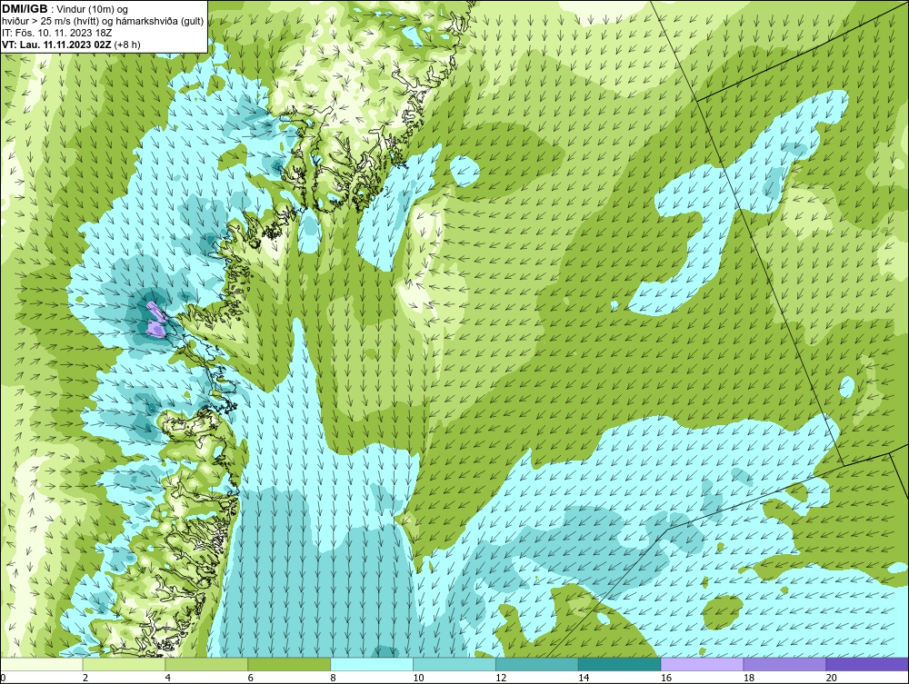Click the 'VT: Lau. 11.11.2023 02Z' valid time line

pyautogui.click(x=58, y=44)
